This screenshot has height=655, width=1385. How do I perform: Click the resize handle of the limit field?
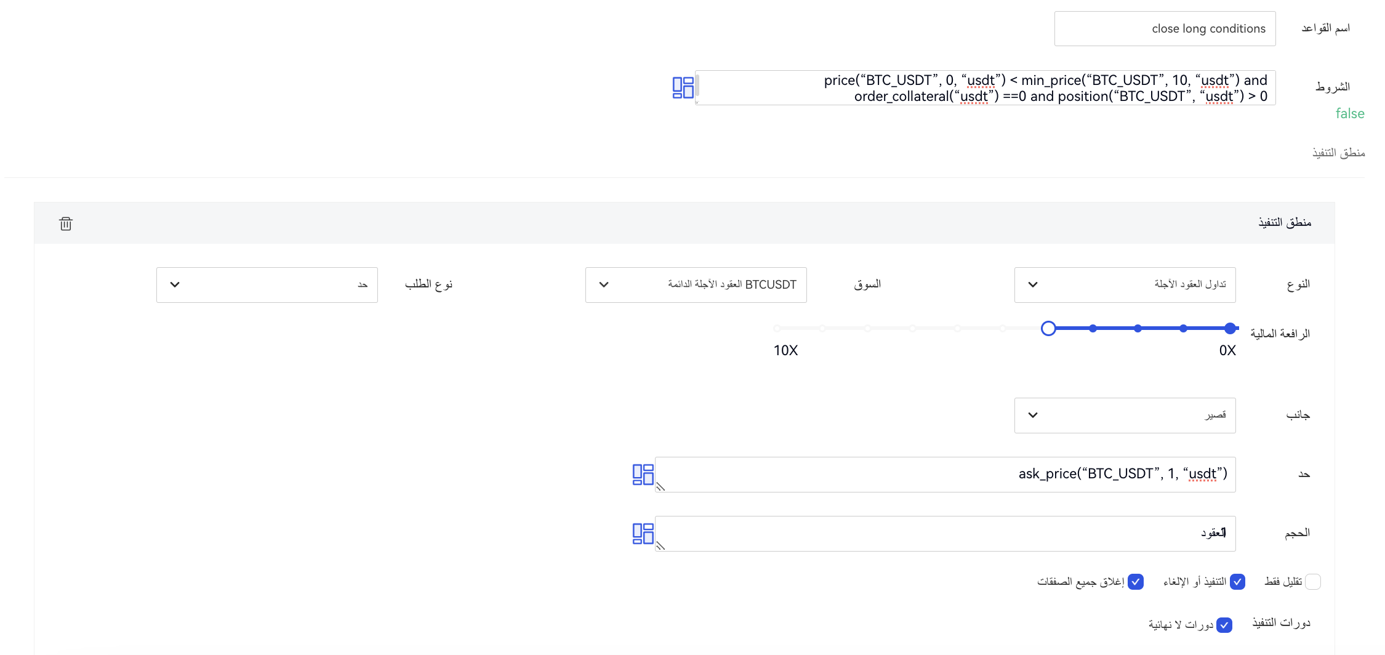[x=660, y=487]
